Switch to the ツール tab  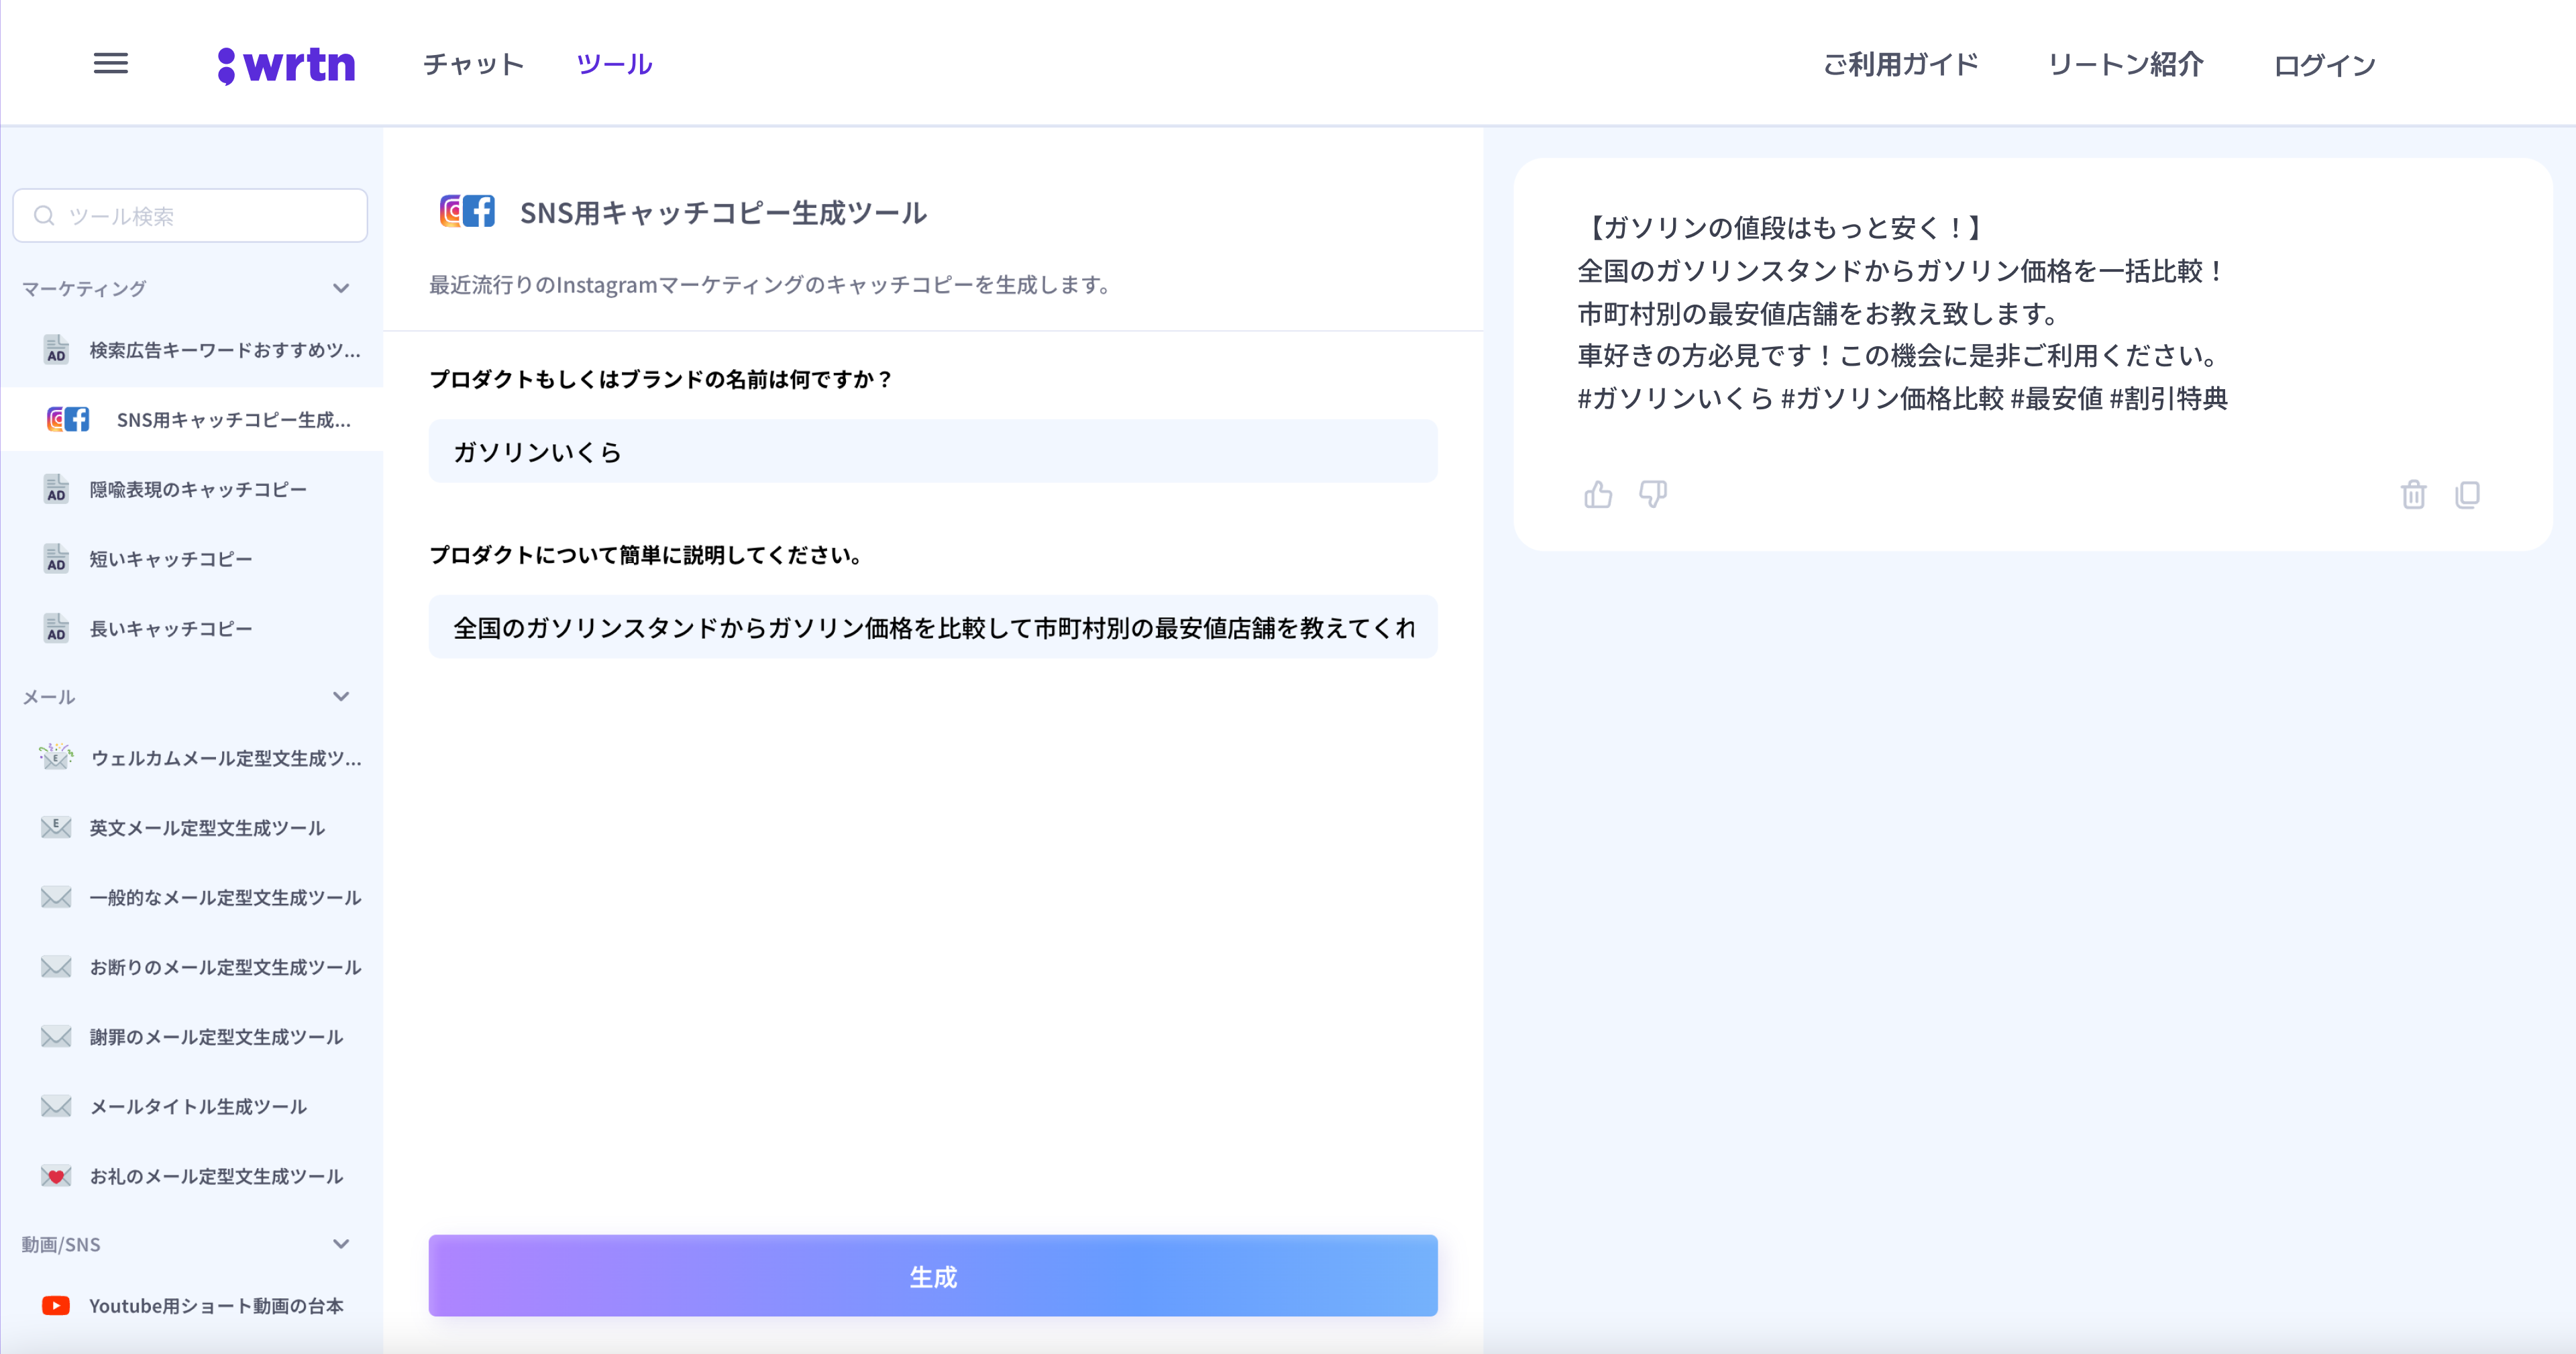point(614,65)
